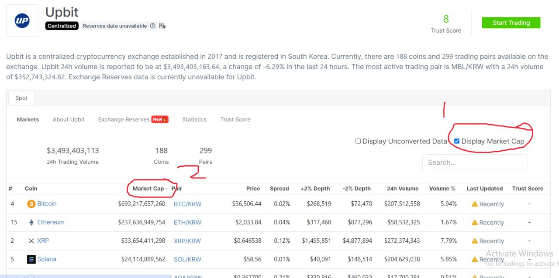559x278 pixels.
Task: Click into the Search input field
Action: 475,163
